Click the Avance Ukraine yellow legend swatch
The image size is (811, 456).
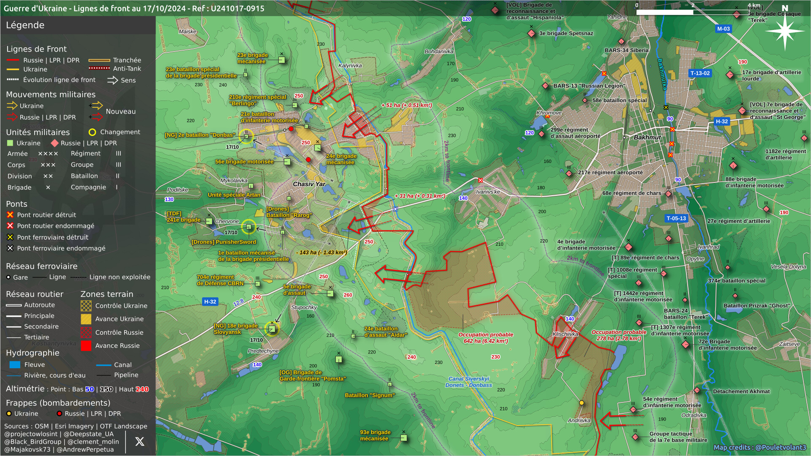(x=86, y=319)
